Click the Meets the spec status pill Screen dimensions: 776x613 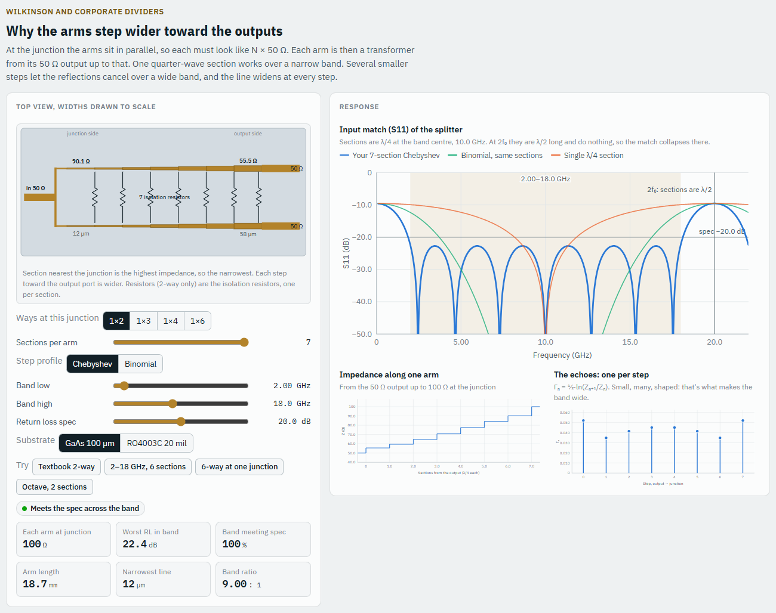point(81,509)
